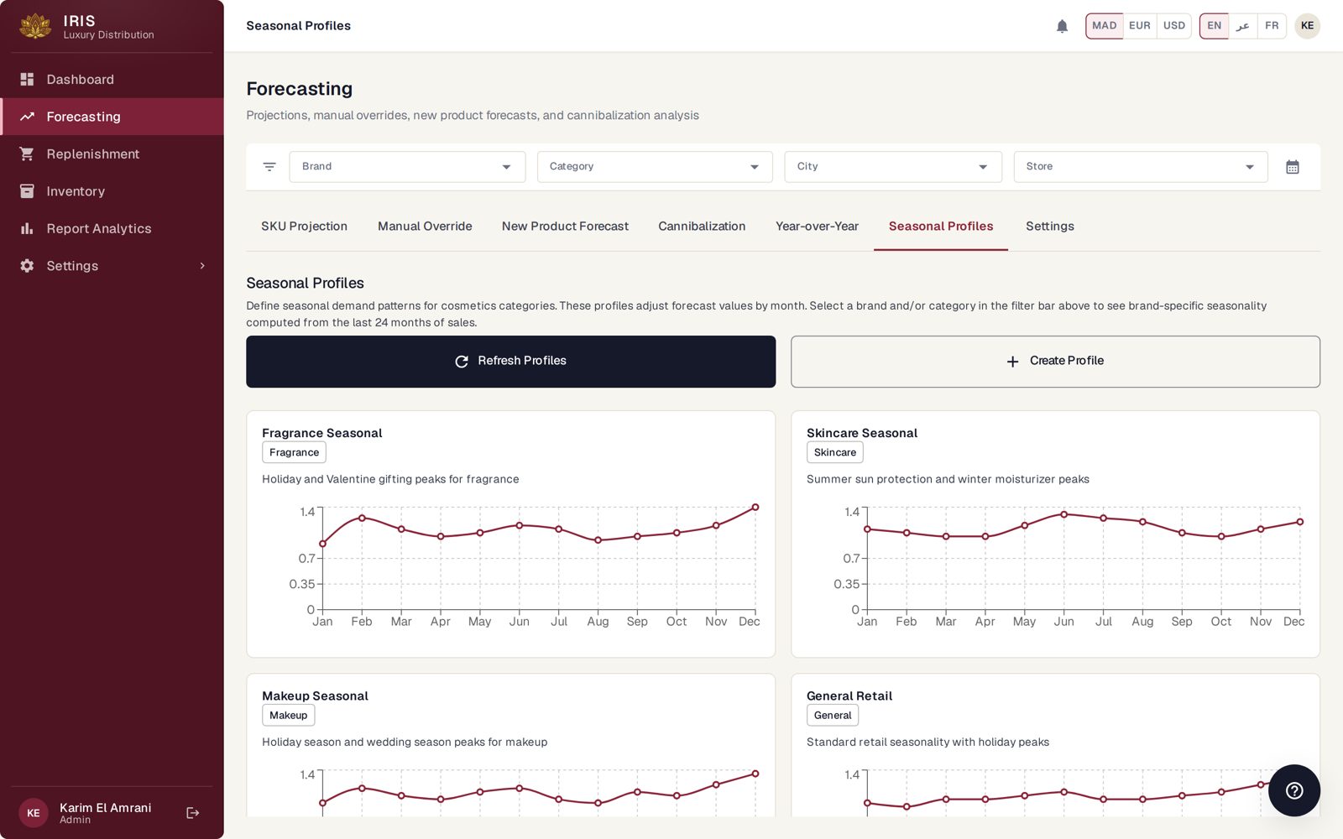Open the Brand filter dropdown

(407, 167)
